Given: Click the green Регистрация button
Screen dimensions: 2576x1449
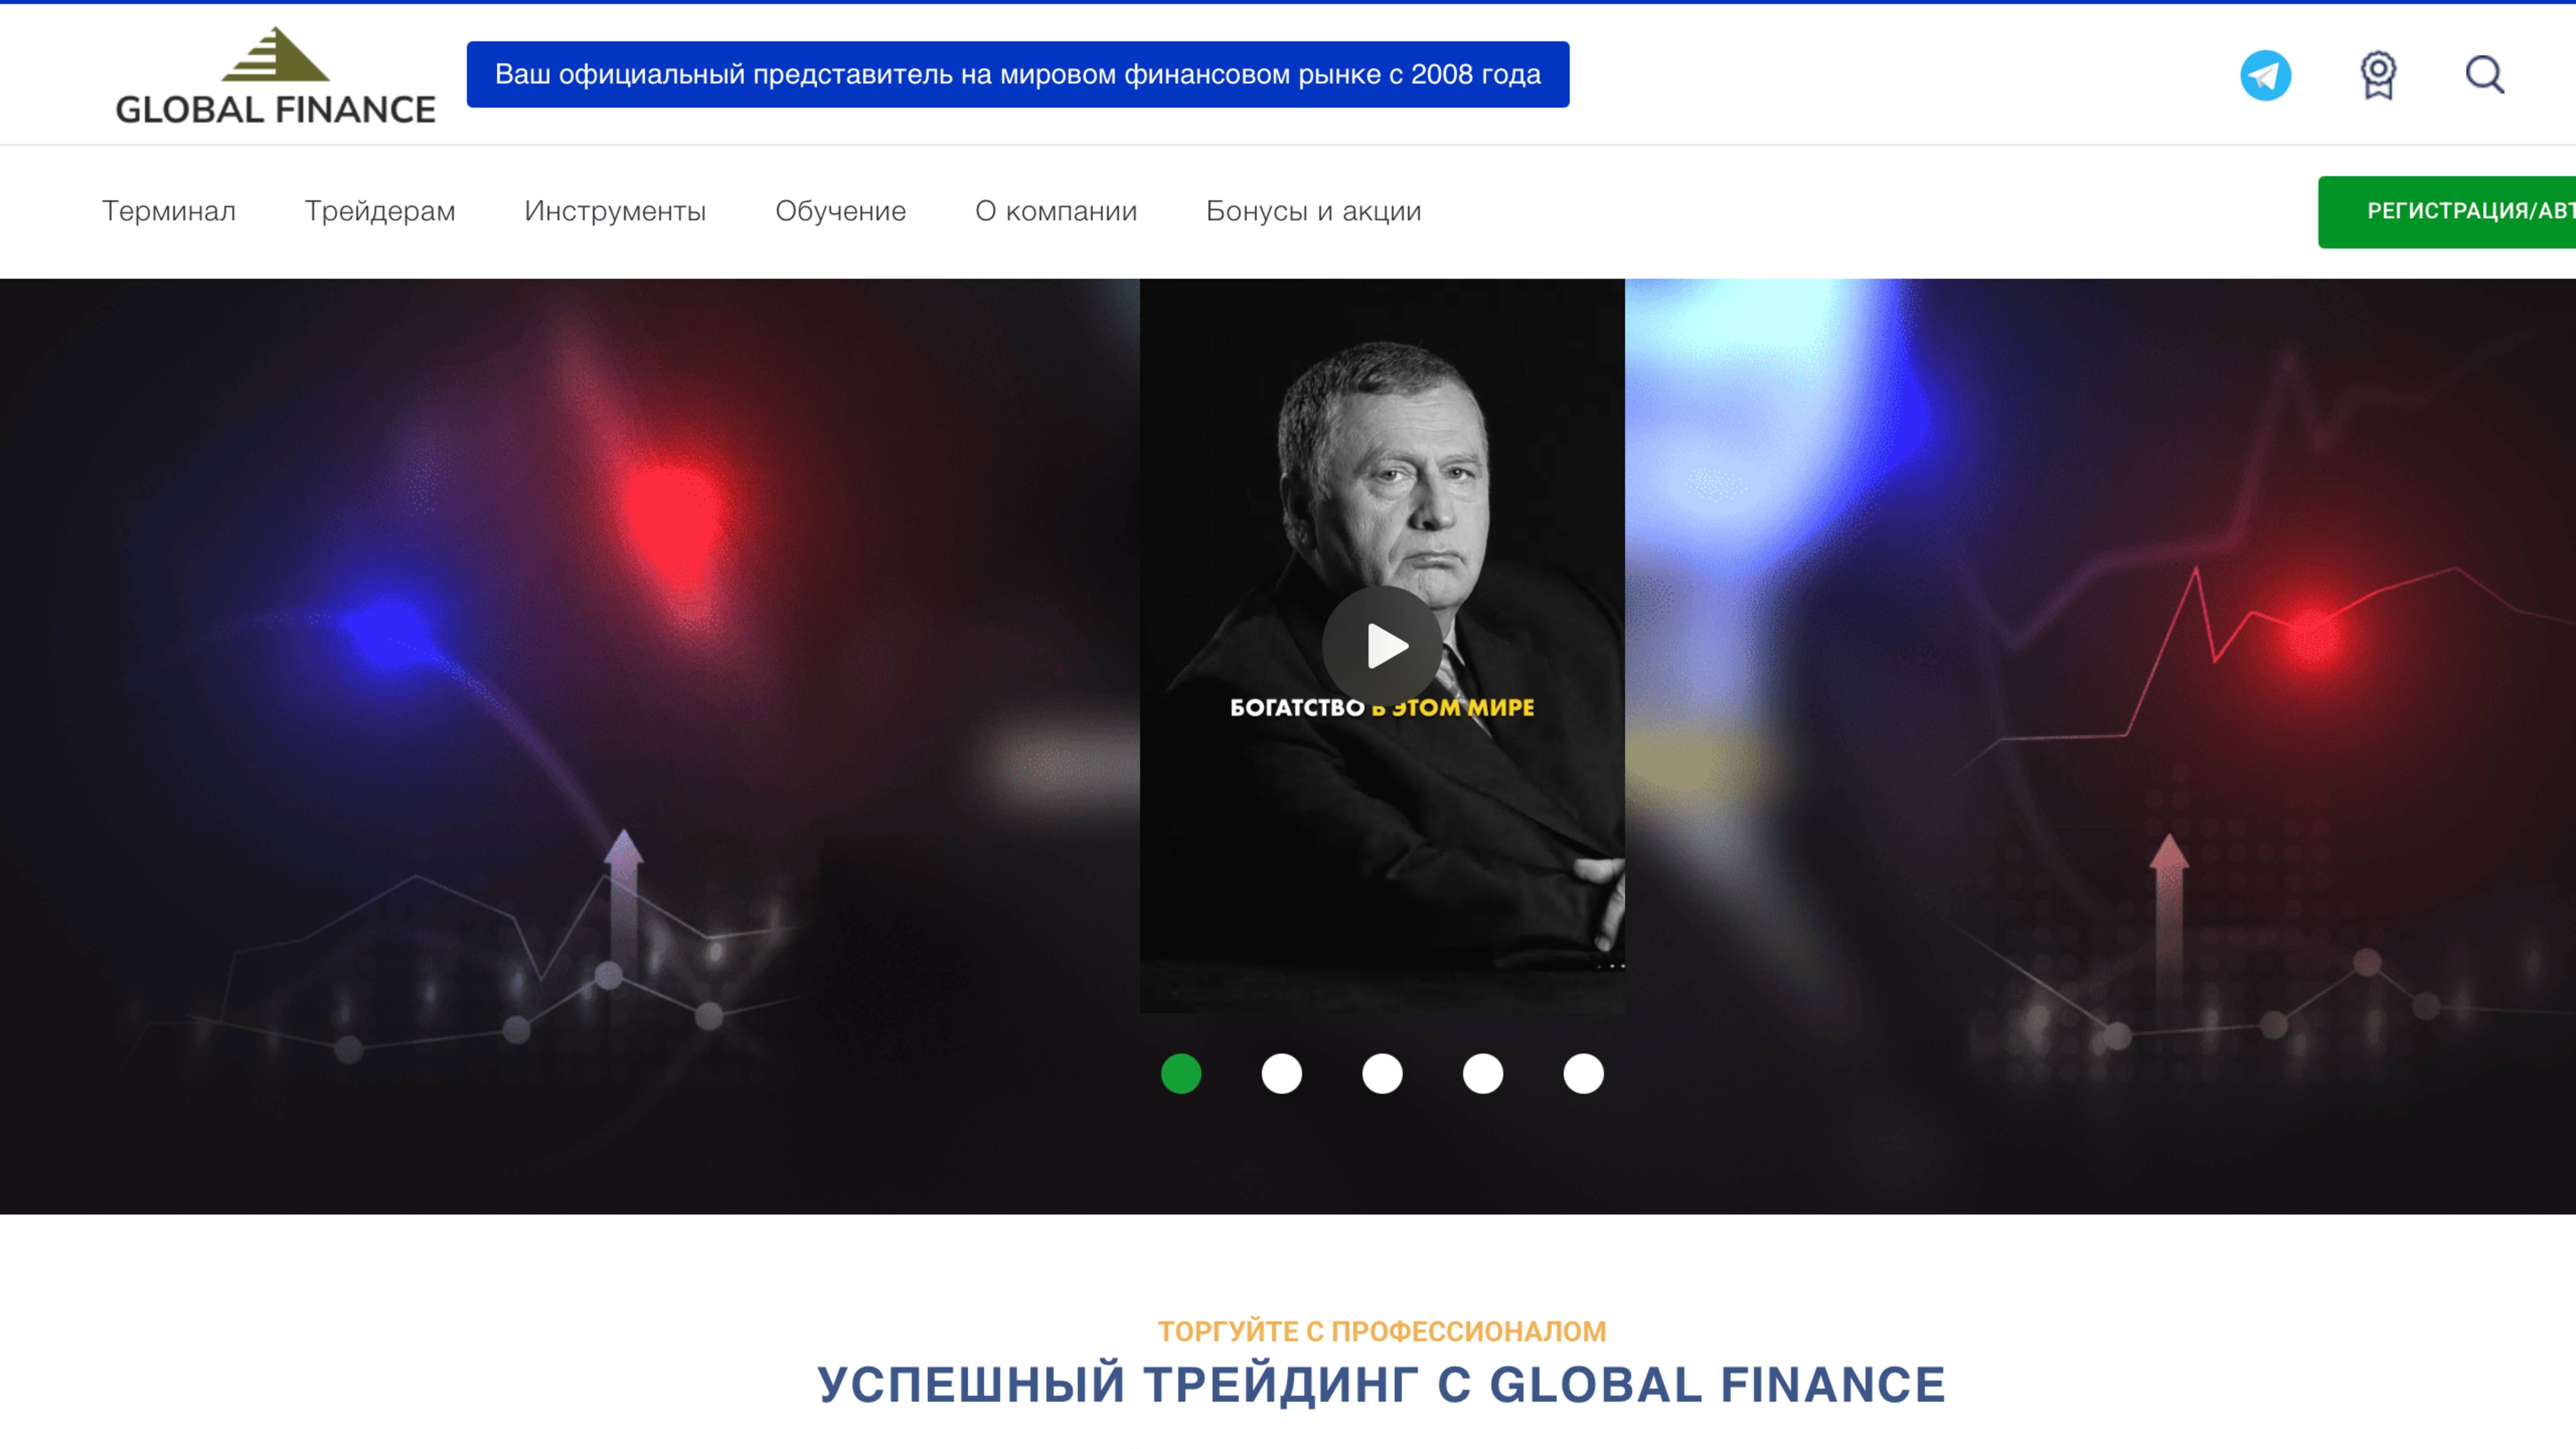Looking at the screenshot, I should pyautogui.click(x=2447, y=211).
